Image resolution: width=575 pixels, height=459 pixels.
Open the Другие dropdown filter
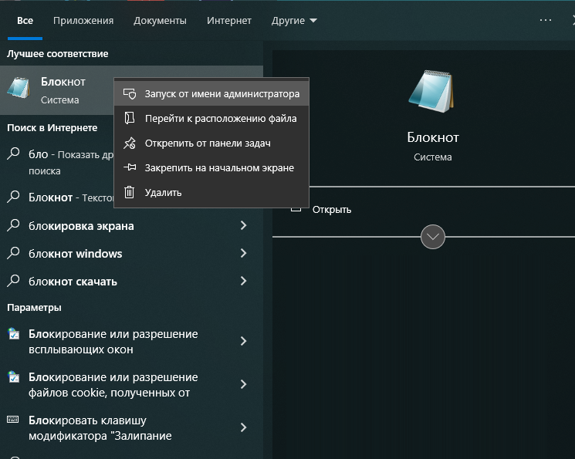coord(294,21)
